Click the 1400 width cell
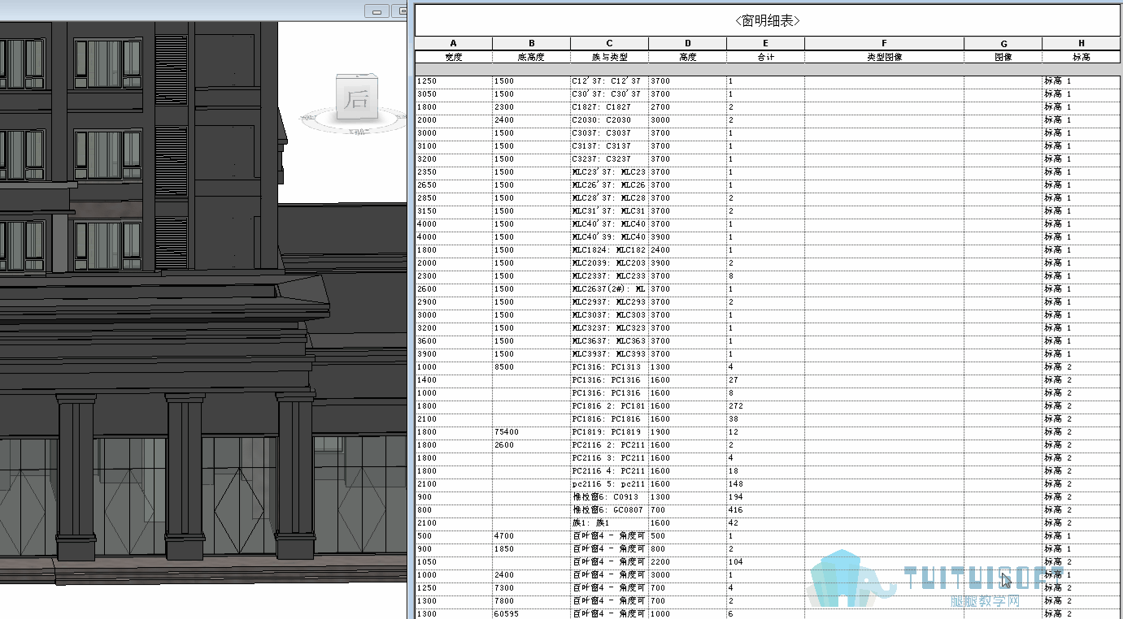This screenshot has height=619, width=1123. tap(453, 380)
